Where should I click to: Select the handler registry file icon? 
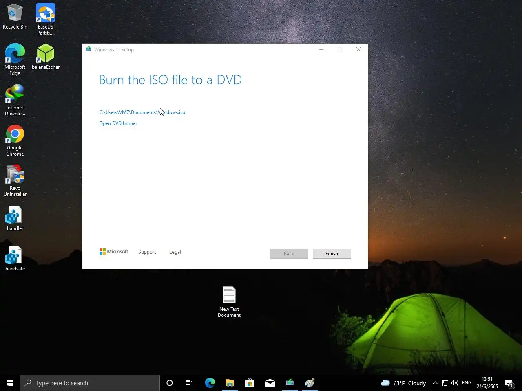coord(15,218)
